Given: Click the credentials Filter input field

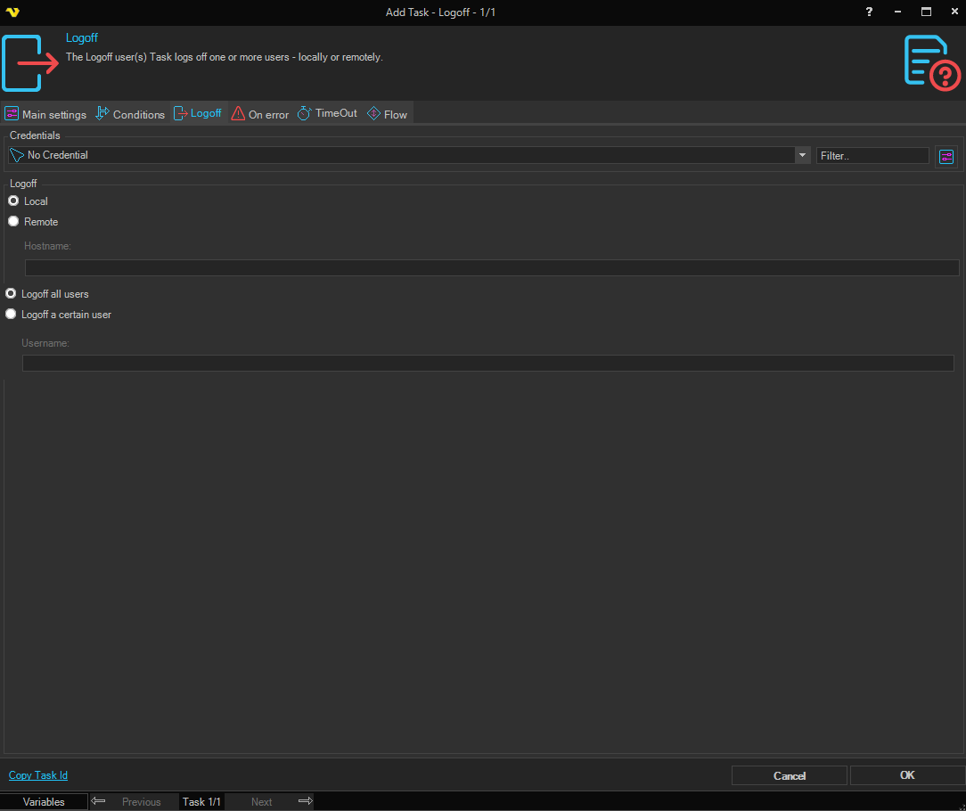Looking at the screenshot, I should 872,155.
